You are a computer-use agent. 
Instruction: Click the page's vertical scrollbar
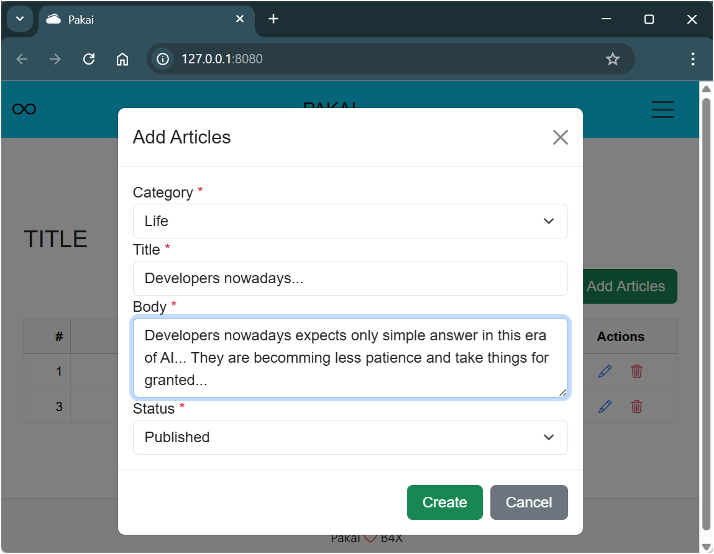[x=706, y=311]
